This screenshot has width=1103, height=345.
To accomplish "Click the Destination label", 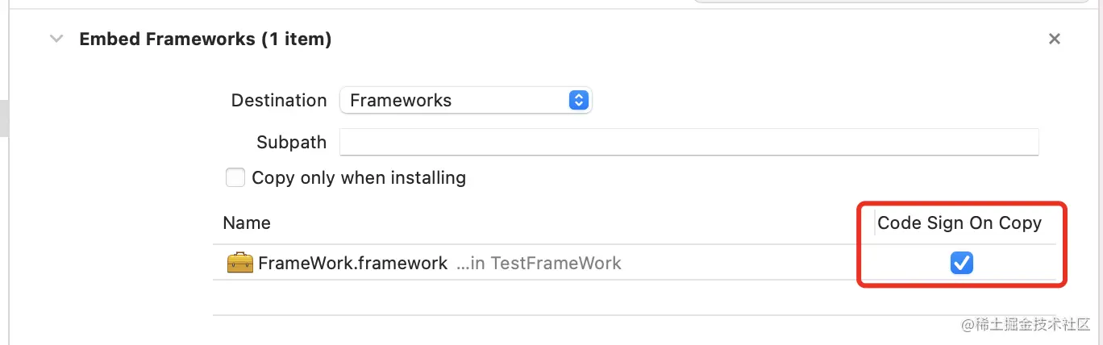I will tap(279, 101).
